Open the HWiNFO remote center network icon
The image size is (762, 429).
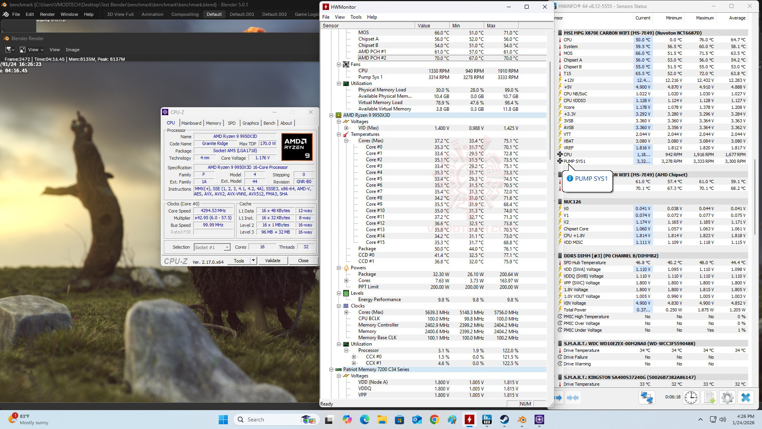pyautogui.click(x=647, y=398)
